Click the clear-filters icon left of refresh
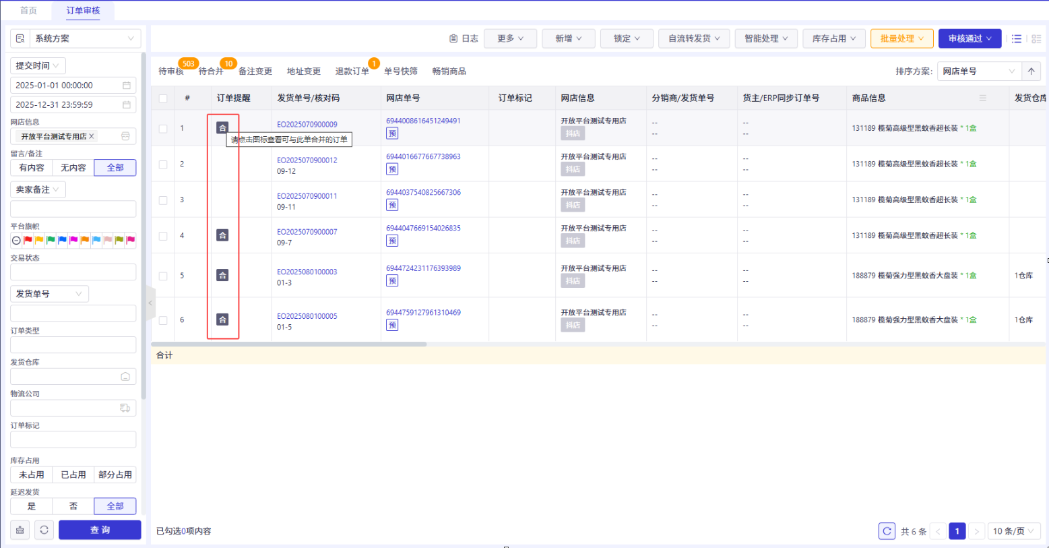This screenshot has height=548, width=1049. [x=20, y=530]
